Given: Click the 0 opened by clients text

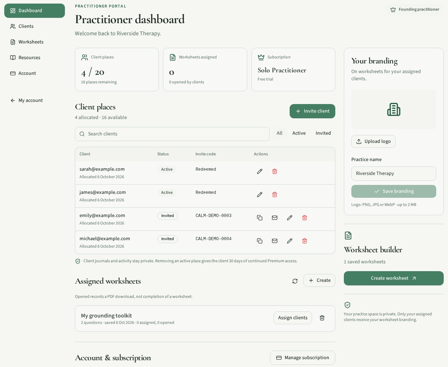Looking at the screenshot, I should [x=187, y=82].
